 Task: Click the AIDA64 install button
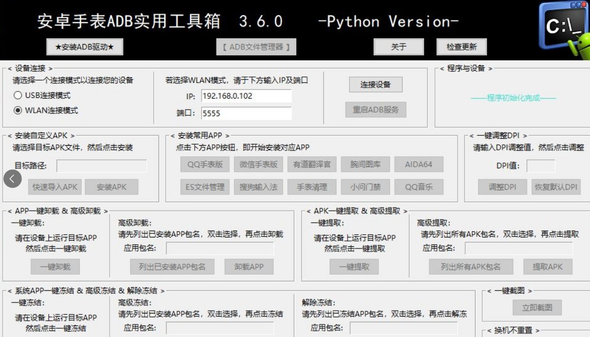418,164
